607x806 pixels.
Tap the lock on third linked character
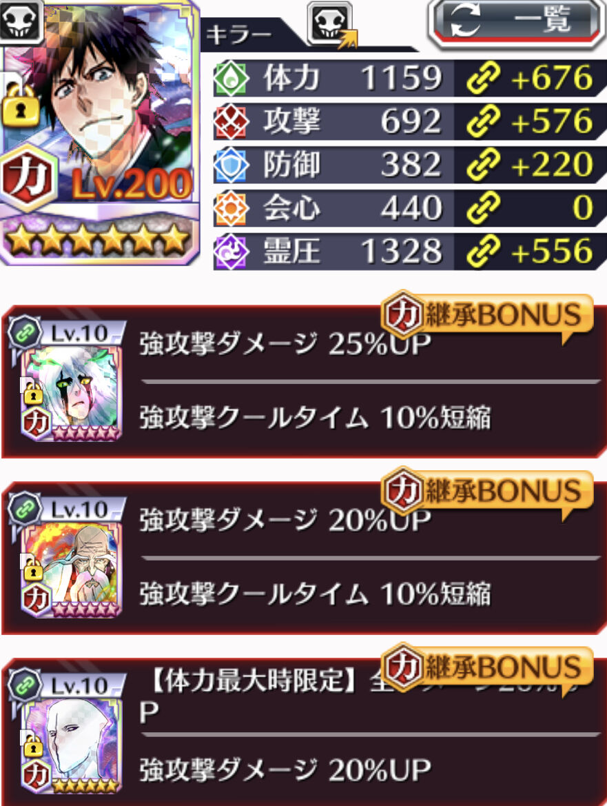click(33, 745)
